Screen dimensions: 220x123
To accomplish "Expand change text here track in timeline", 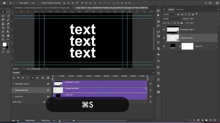I will point(13,90).
